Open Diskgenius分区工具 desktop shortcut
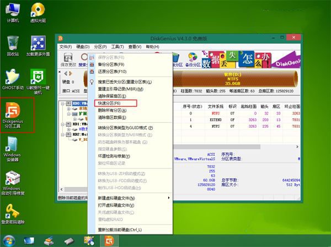 [x=13, y=115]
